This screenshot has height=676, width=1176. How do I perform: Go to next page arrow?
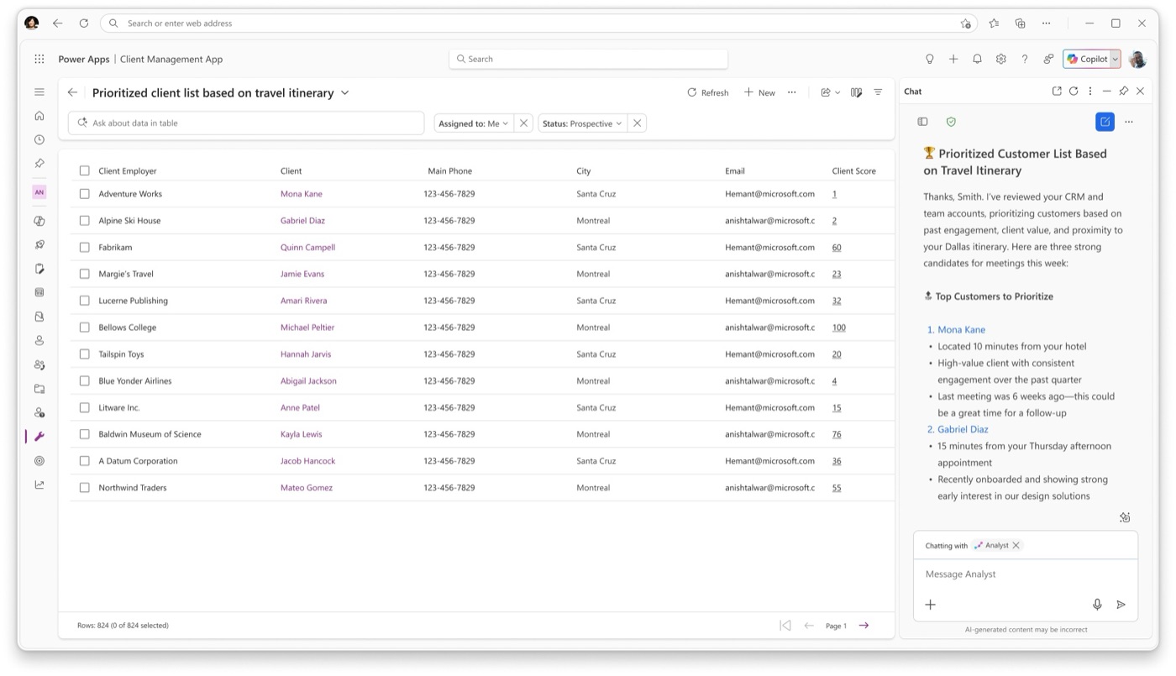(x=864, y=625)
